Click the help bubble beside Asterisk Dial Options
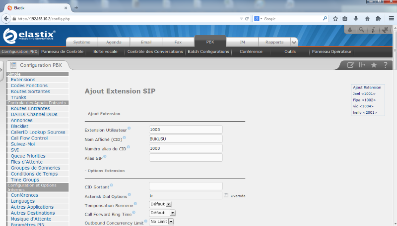Viewport: 397px width, 226px height. 130,194
